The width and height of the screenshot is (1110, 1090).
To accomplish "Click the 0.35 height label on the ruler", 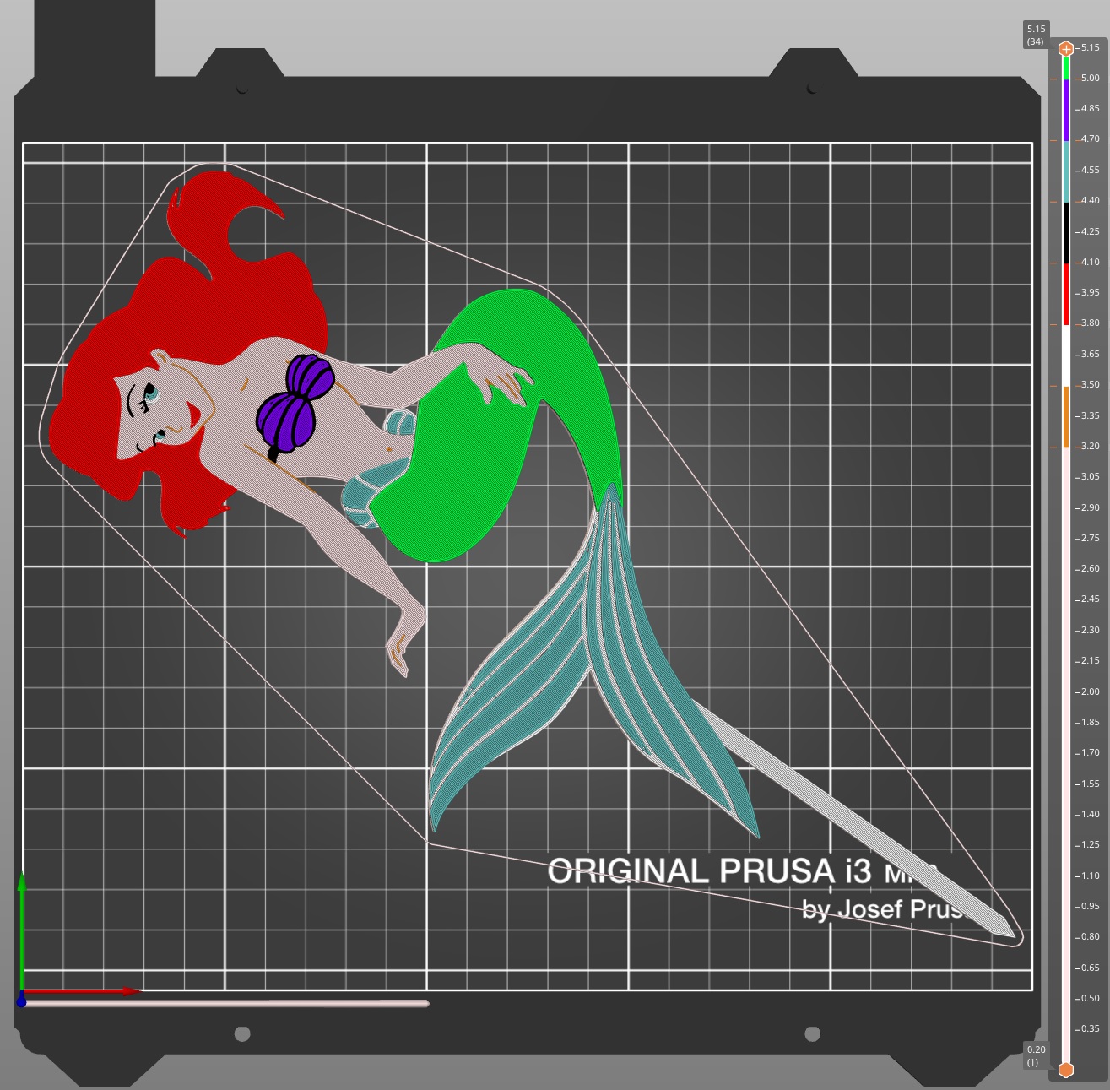I will tap(1090, 1028).
